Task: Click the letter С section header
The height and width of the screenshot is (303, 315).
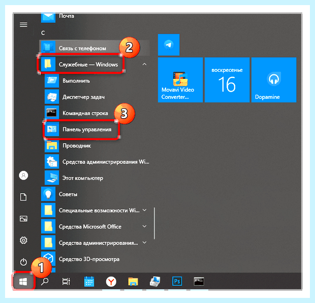Action: (x=43, y=33)
